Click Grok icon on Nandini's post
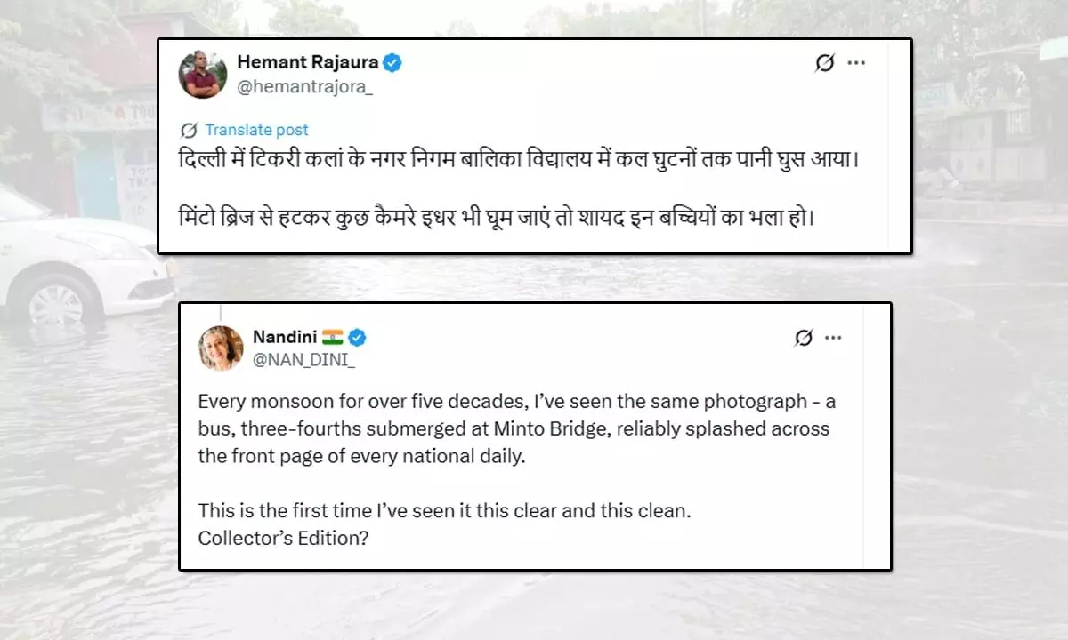Screen dimensions: 1068x640 tap(803, 338)
